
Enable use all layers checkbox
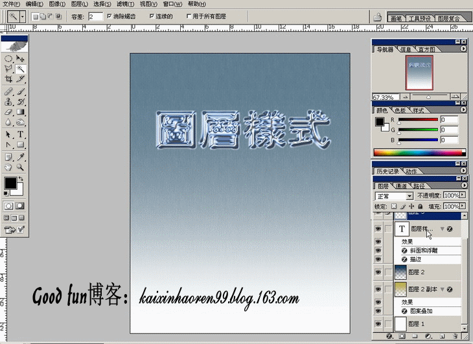(x=189, y=16)
